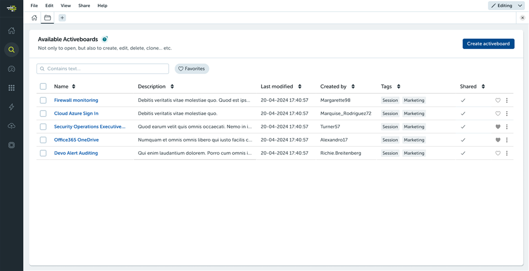This screenshot has width=529, height=271.
Task: Open the cloud upload icon in sidebar
Action: (x=11, y=125)
